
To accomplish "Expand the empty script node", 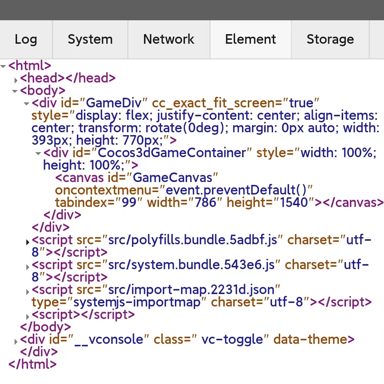I will click(28, 317).
